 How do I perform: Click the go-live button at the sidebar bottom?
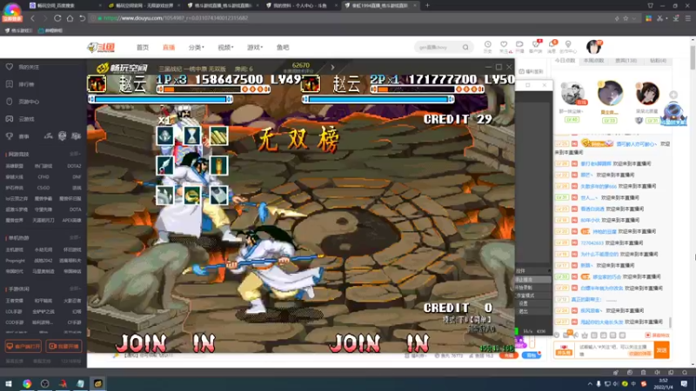[x=64, y=346]
